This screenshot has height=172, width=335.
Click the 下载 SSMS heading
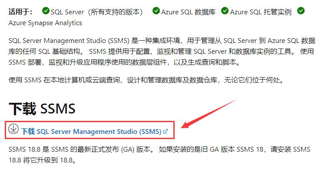click(42, 108)
